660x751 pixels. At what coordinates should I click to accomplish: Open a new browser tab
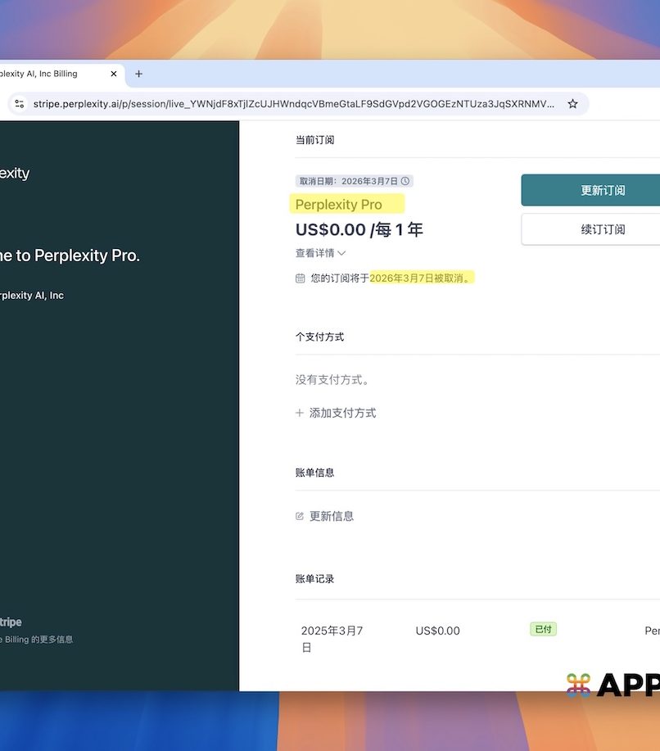[138, 74]
